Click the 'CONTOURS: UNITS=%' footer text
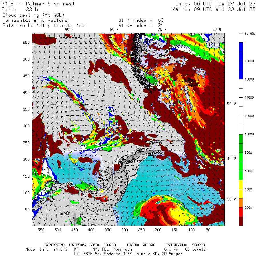 [65, 245]
